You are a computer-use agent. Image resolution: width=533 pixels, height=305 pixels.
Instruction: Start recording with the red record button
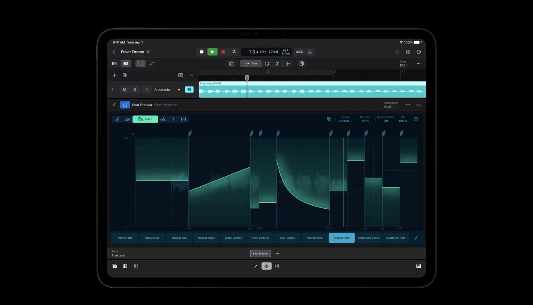coord(223,52)
